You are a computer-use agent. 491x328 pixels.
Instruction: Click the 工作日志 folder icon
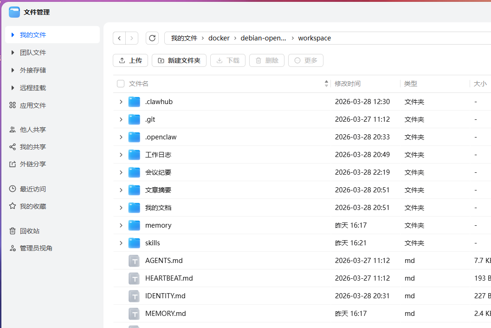coord(134,155)
